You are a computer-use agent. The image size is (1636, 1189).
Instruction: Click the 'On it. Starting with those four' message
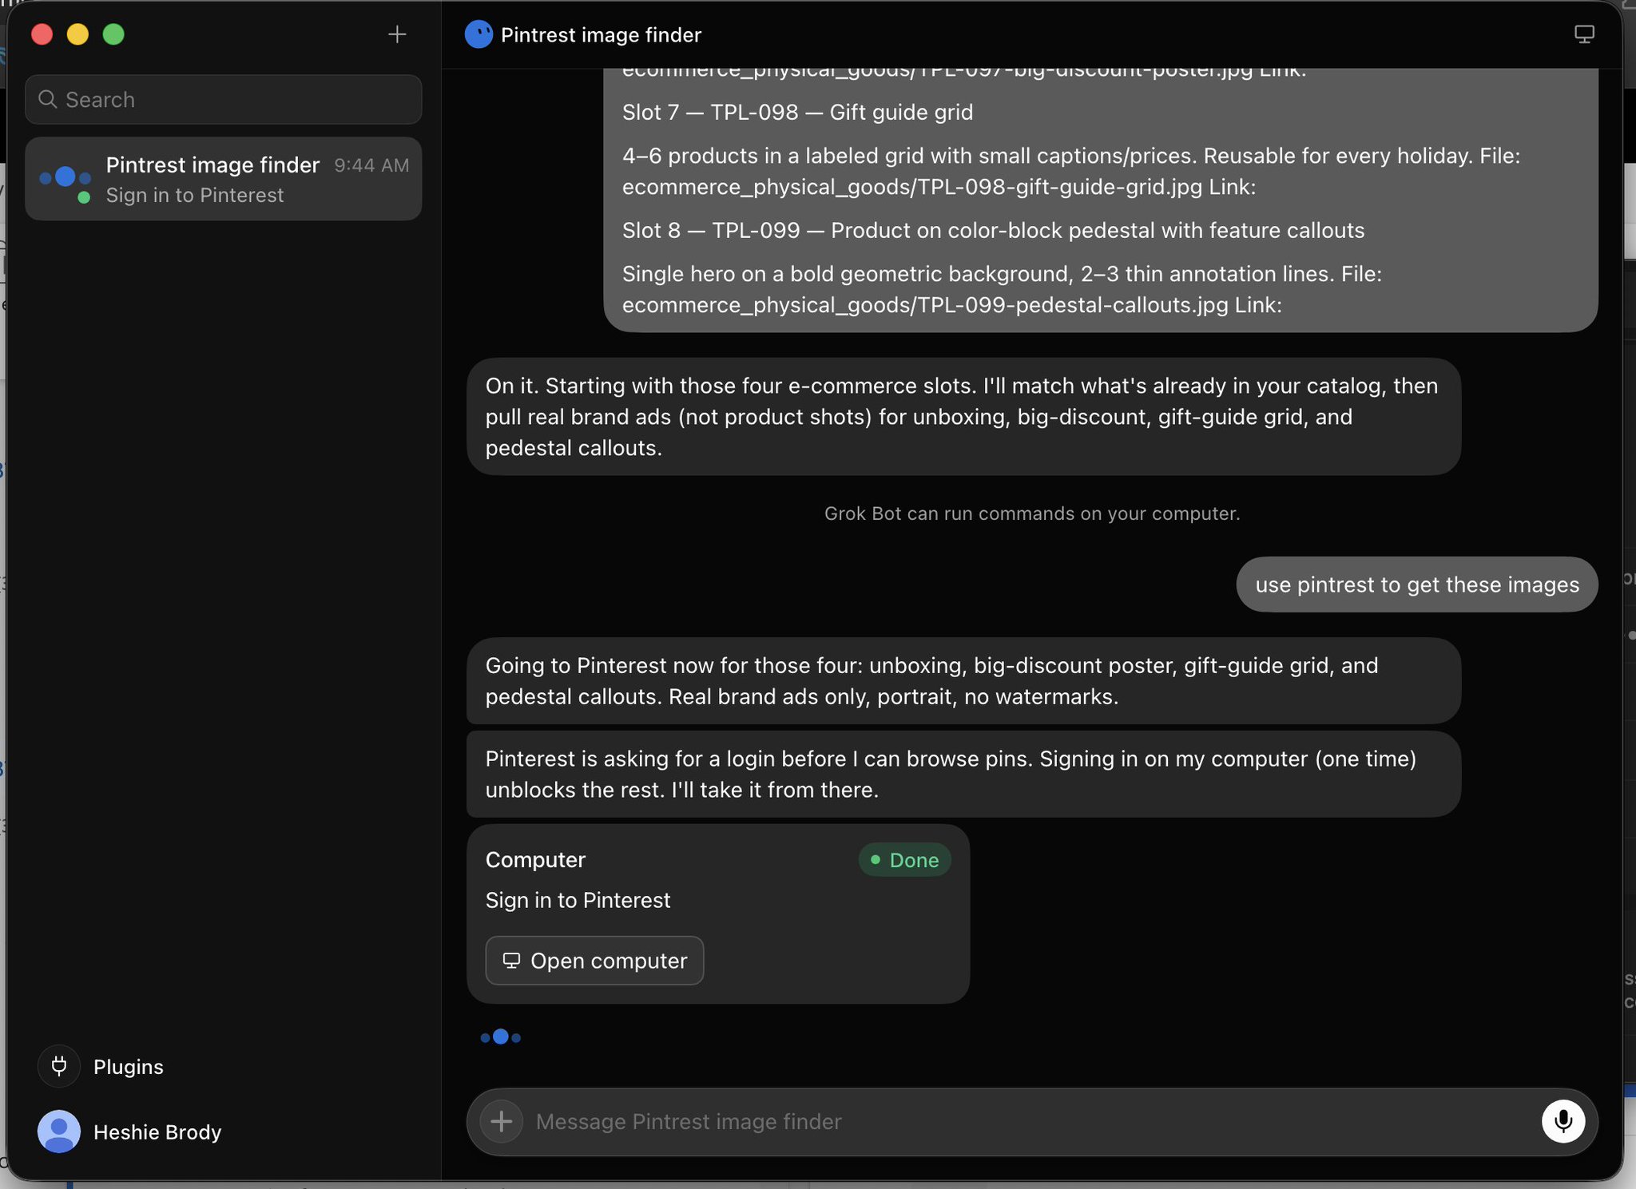(963, 417)
